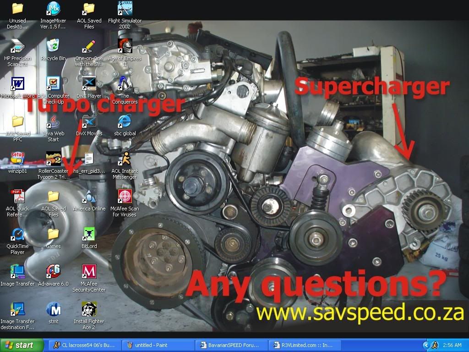The height and width of the screenshot is (352, 469).
Task: Switch to BavarianSPEED Forum taskbar window
Action: [231, 345]
